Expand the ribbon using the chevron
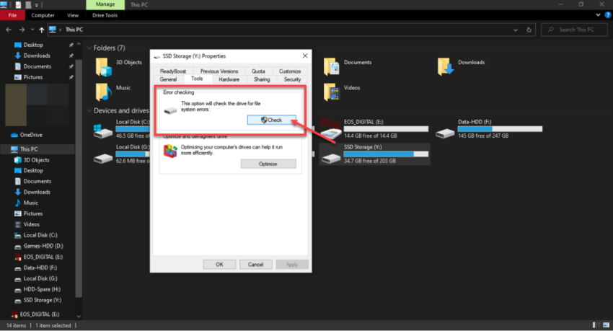The height and width of the screenshot is (331, 613). coord(598,15)
